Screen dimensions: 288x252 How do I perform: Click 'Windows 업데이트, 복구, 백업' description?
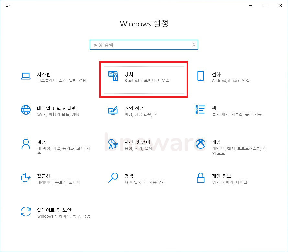(x=63, y=216)
